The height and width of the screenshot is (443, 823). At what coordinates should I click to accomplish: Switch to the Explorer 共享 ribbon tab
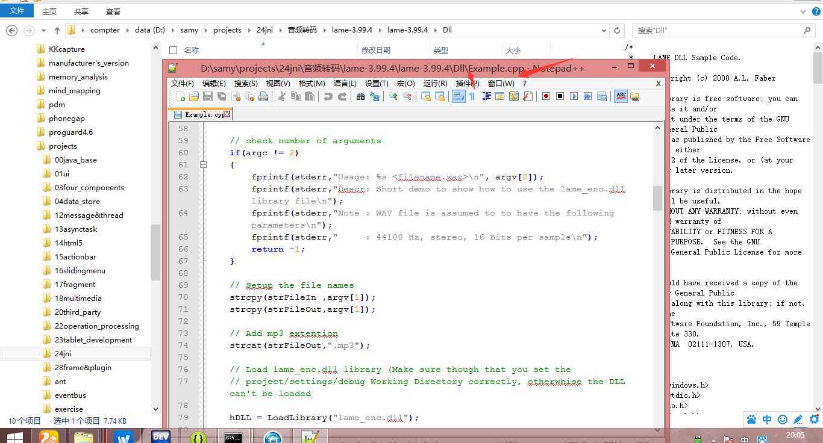[81, 11]
